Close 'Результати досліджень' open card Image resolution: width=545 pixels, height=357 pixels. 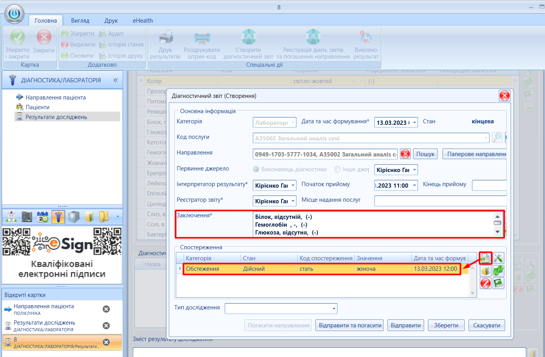point(106,325)
